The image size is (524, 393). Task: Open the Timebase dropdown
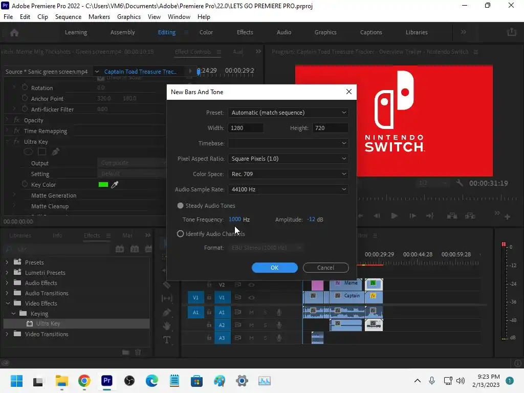click(289, 143)
